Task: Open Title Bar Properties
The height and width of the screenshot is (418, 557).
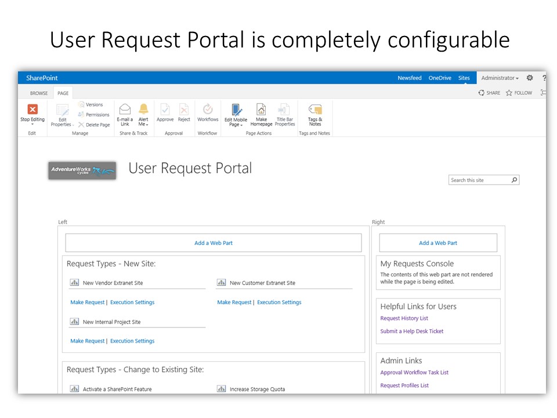Action: [285, 115]
